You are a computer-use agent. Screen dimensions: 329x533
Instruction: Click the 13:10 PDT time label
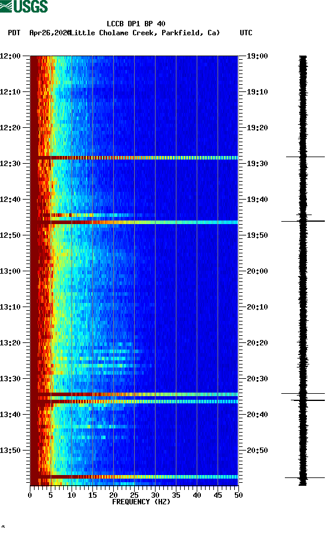pos(10,307)
